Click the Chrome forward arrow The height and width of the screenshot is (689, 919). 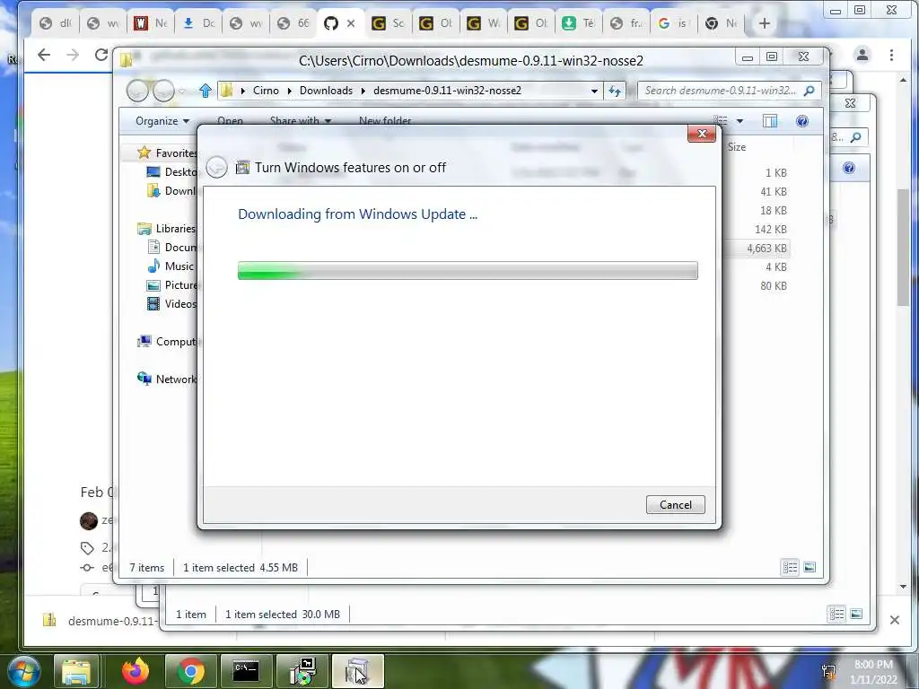point(73,55)
